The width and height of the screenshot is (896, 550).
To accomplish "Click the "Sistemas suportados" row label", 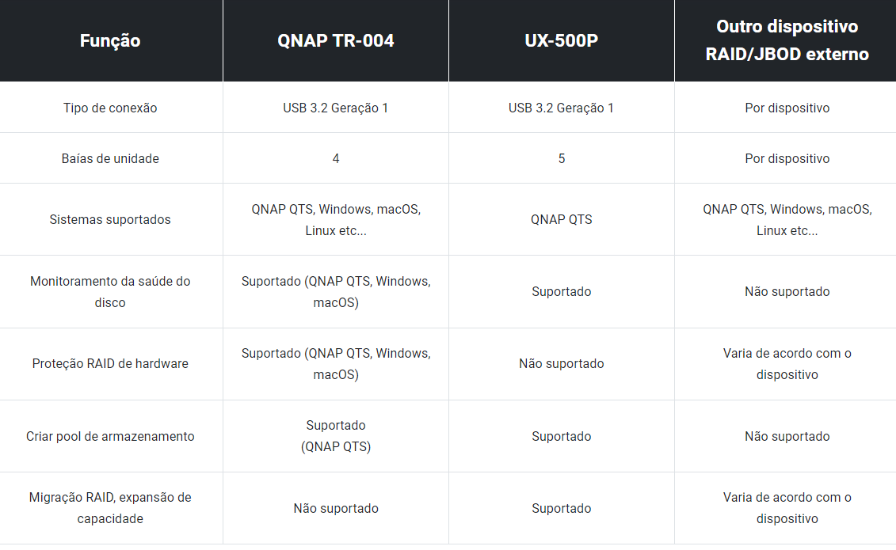I will tap(110, 219).
